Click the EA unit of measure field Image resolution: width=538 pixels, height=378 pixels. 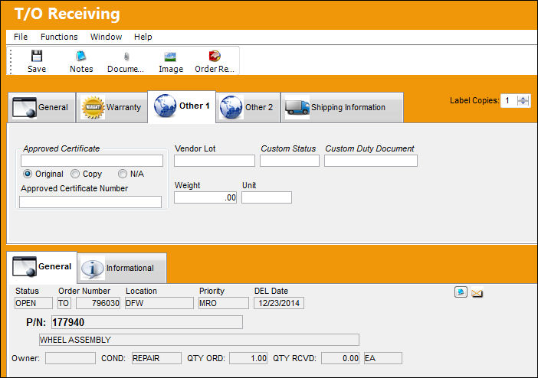tap(383, 358)
